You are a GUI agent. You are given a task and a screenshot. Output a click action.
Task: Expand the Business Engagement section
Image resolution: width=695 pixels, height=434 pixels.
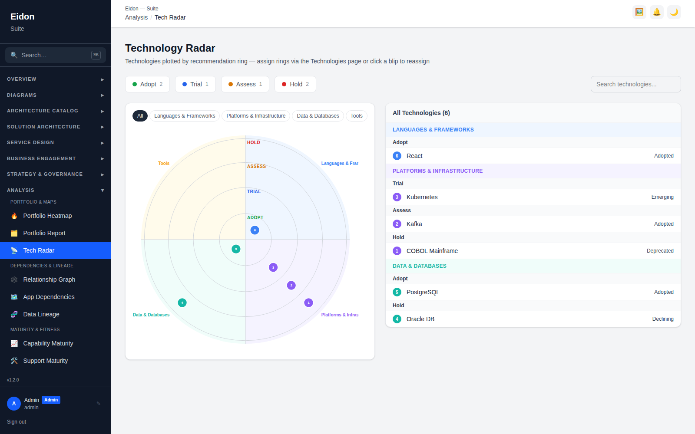click(x=56, y=158)
